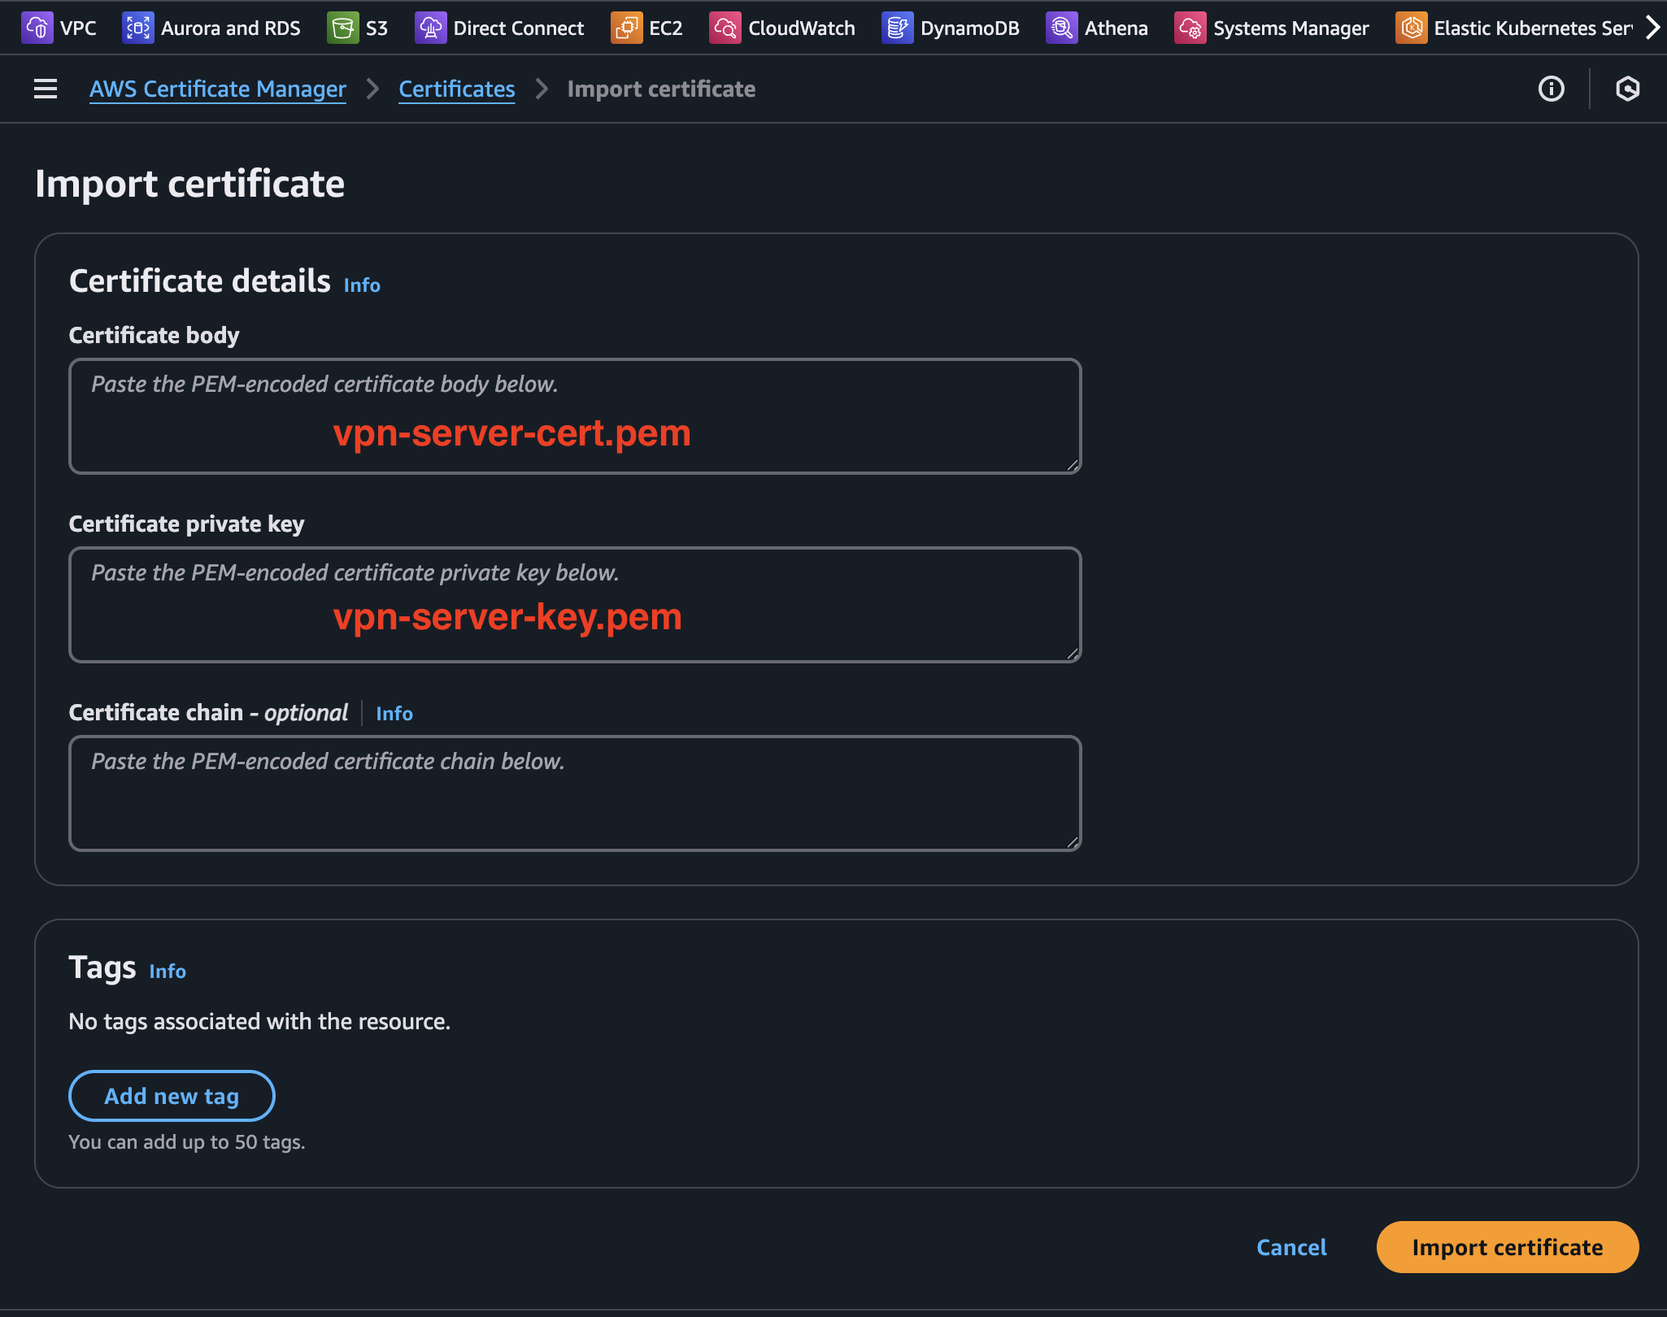Select the Systems Manager label in the favorites bar
The width and height of the screenshot is (1667, 1317).
tap(1291, 28)
